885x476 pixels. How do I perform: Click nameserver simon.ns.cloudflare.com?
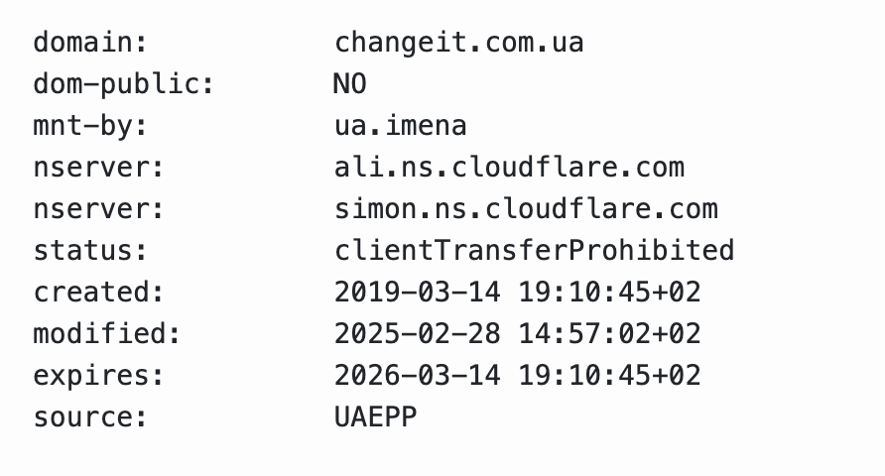[526, 209]
